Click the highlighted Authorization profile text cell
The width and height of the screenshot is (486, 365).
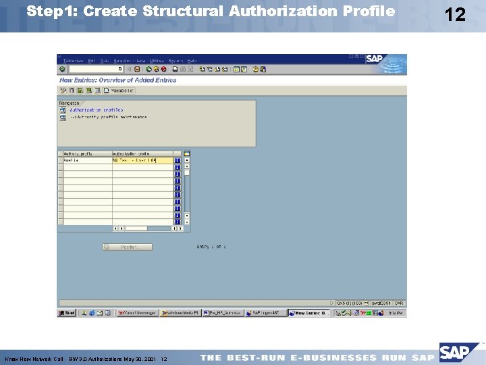coord(142,160)
